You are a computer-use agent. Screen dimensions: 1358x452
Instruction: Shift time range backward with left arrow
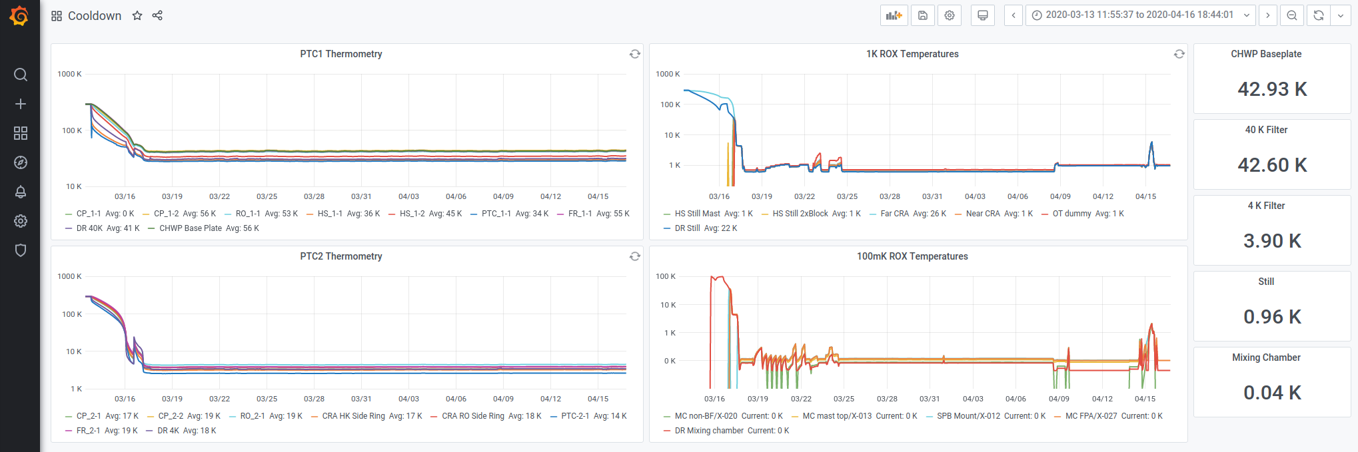1013,15
